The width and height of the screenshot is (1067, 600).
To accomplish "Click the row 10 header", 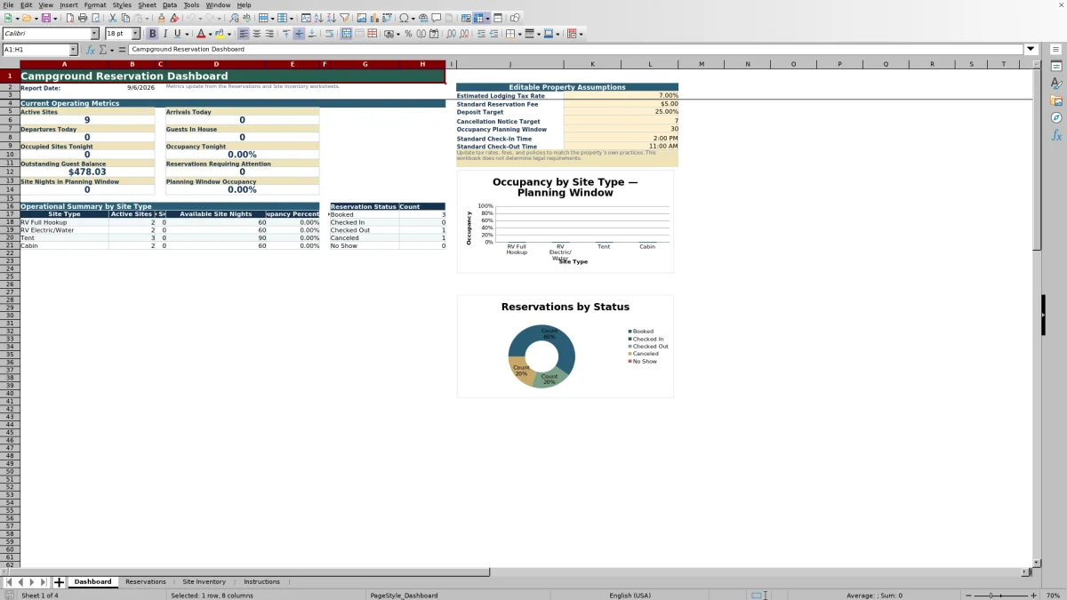I will click(x=9, y=155).
